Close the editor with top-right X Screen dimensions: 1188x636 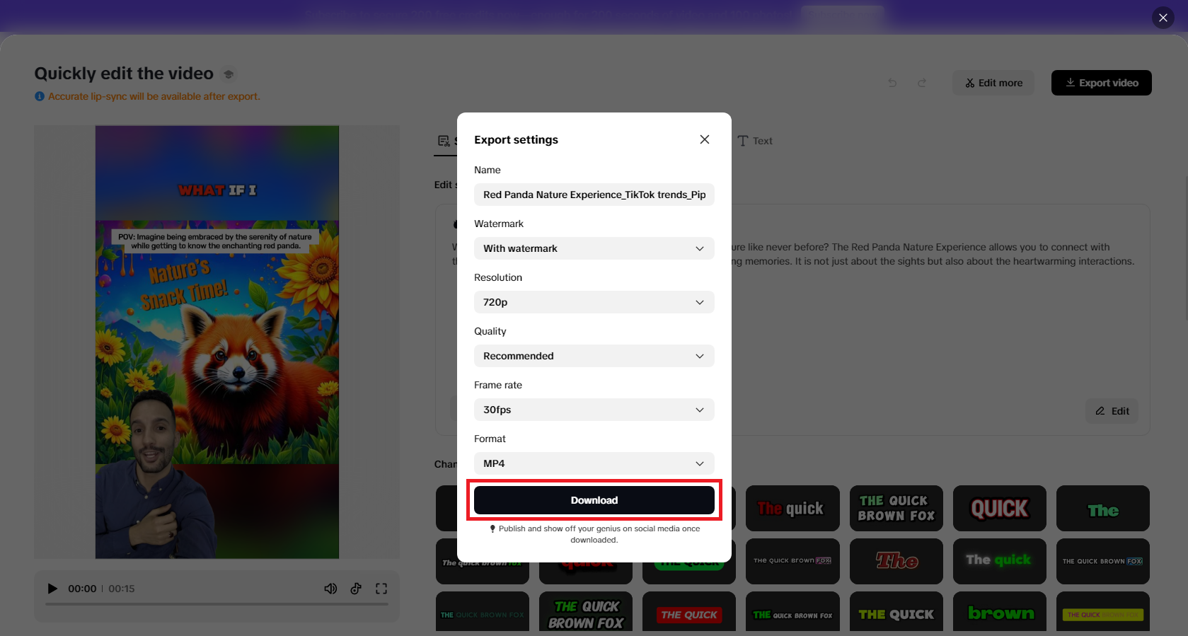pyautogui.click(x=1163, y=18)
